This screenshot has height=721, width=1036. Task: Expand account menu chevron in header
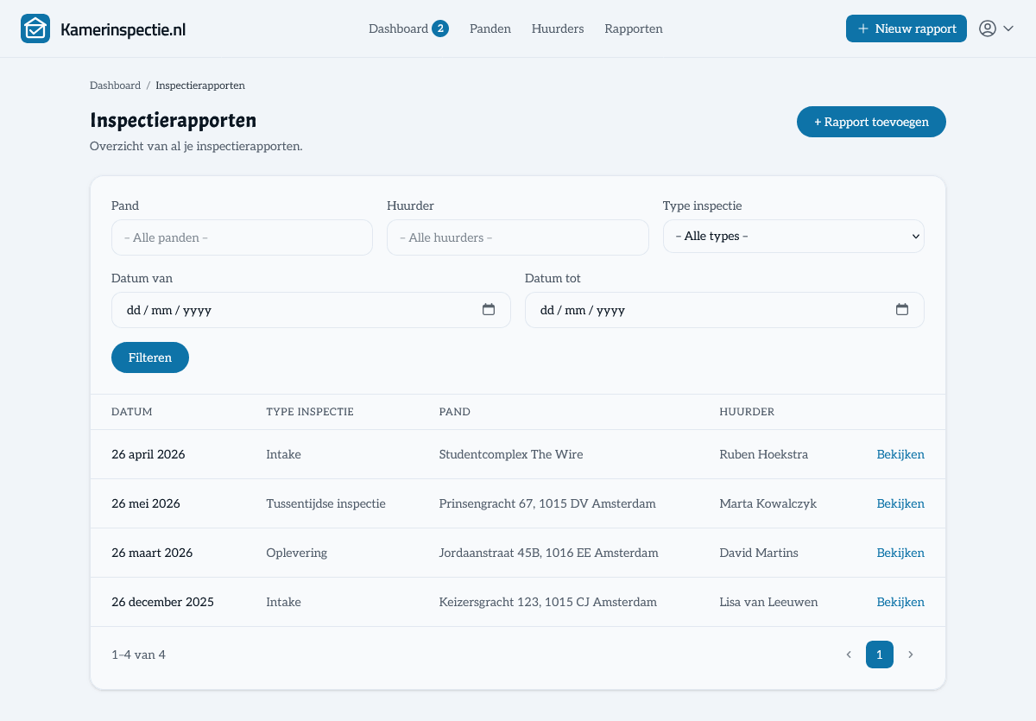(1008, 28)
